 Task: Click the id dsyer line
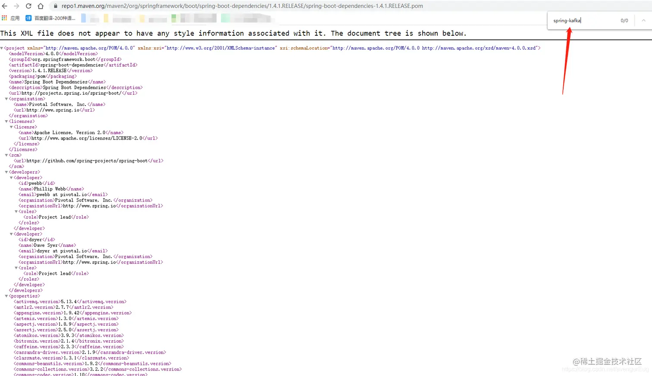37,239
